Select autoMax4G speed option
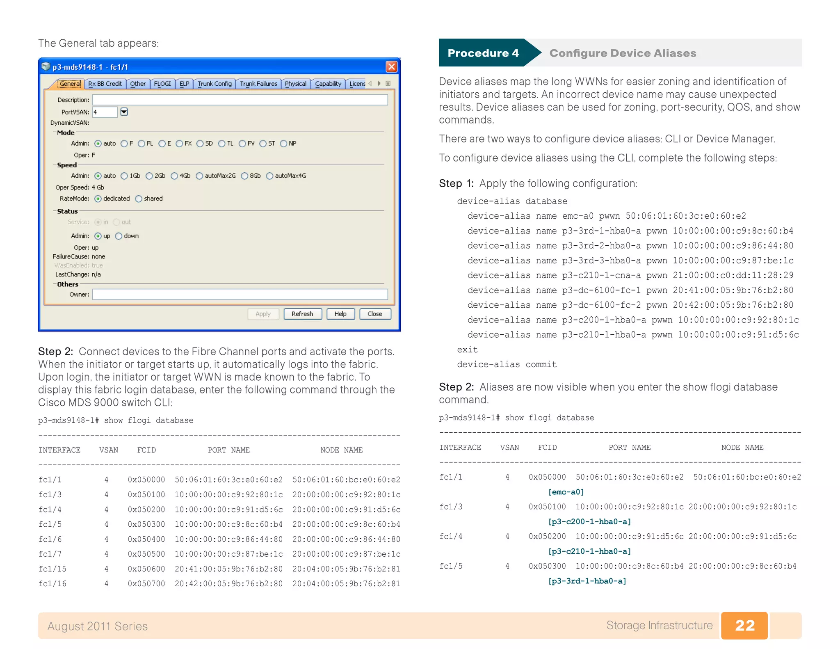 coord(269,176)
